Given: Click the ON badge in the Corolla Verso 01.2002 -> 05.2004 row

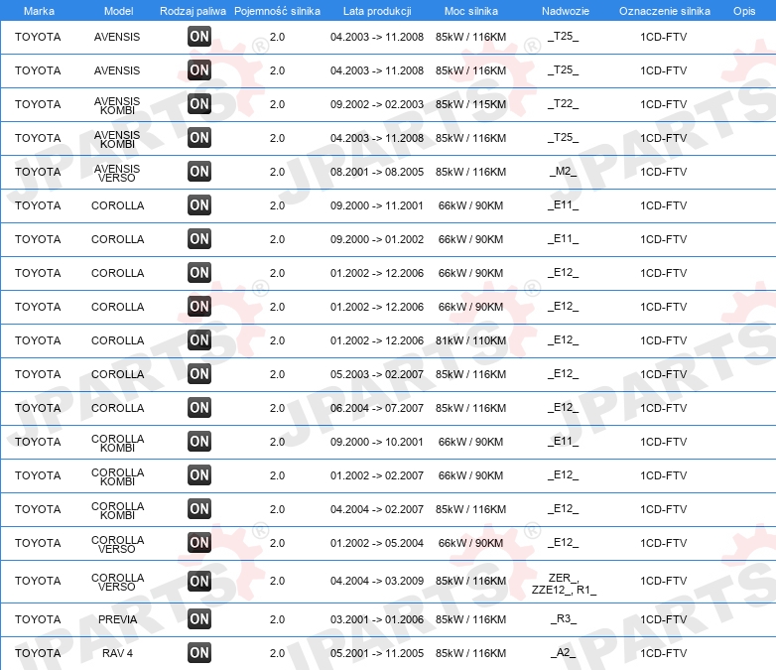Looking at the screenshot, I should pyautogui.click(x=199, y=542).
